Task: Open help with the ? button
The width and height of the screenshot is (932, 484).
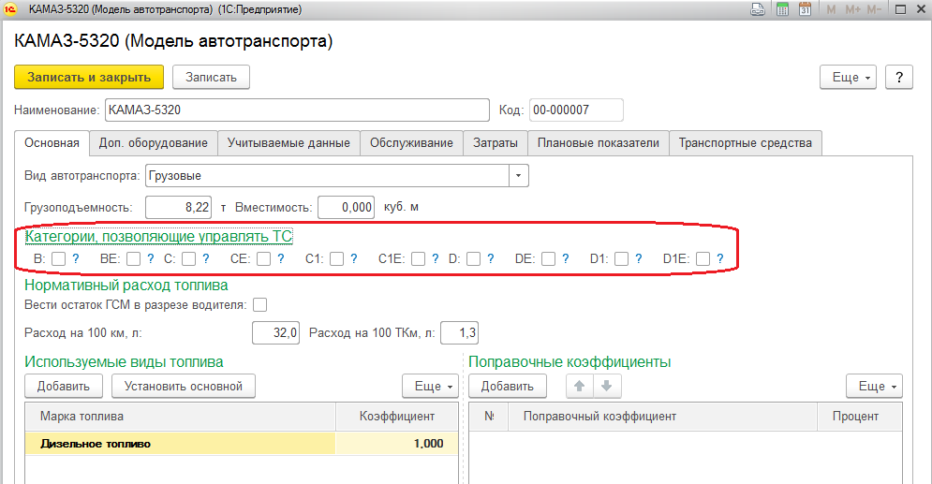Action: pos(898,77)
